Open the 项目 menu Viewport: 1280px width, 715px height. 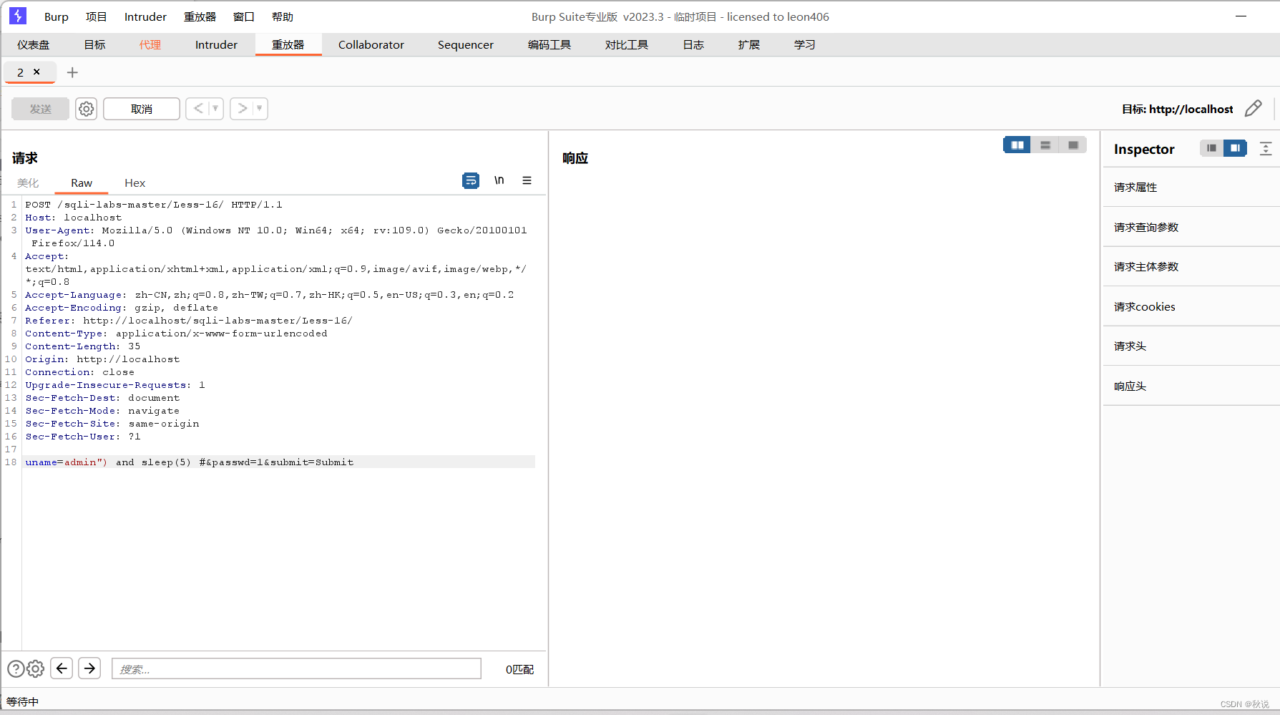coord(96,16)
